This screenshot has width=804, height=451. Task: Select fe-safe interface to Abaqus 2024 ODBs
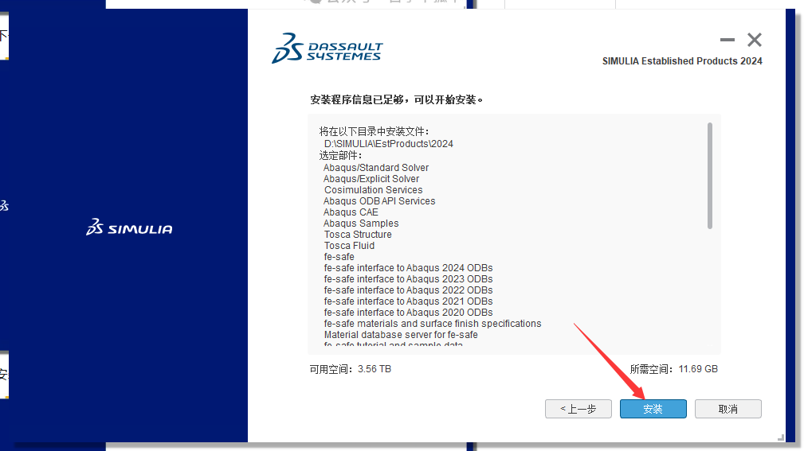408,268
